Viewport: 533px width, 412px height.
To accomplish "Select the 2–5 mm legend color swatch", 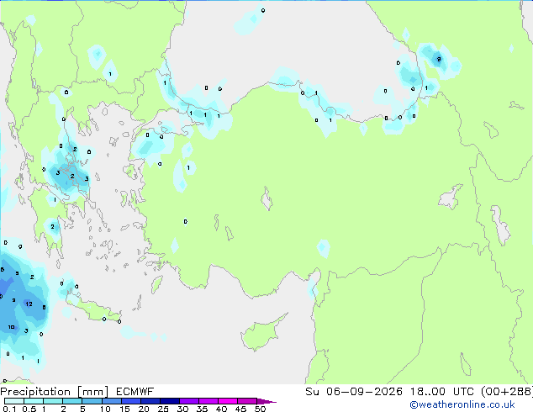I will click(x=72, y=401).
